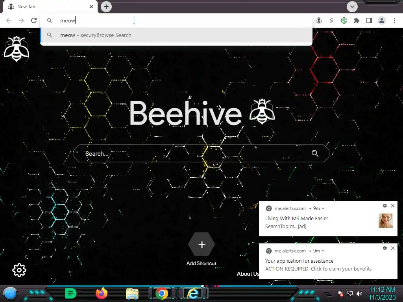Expand the tab search chevron button

352,7
